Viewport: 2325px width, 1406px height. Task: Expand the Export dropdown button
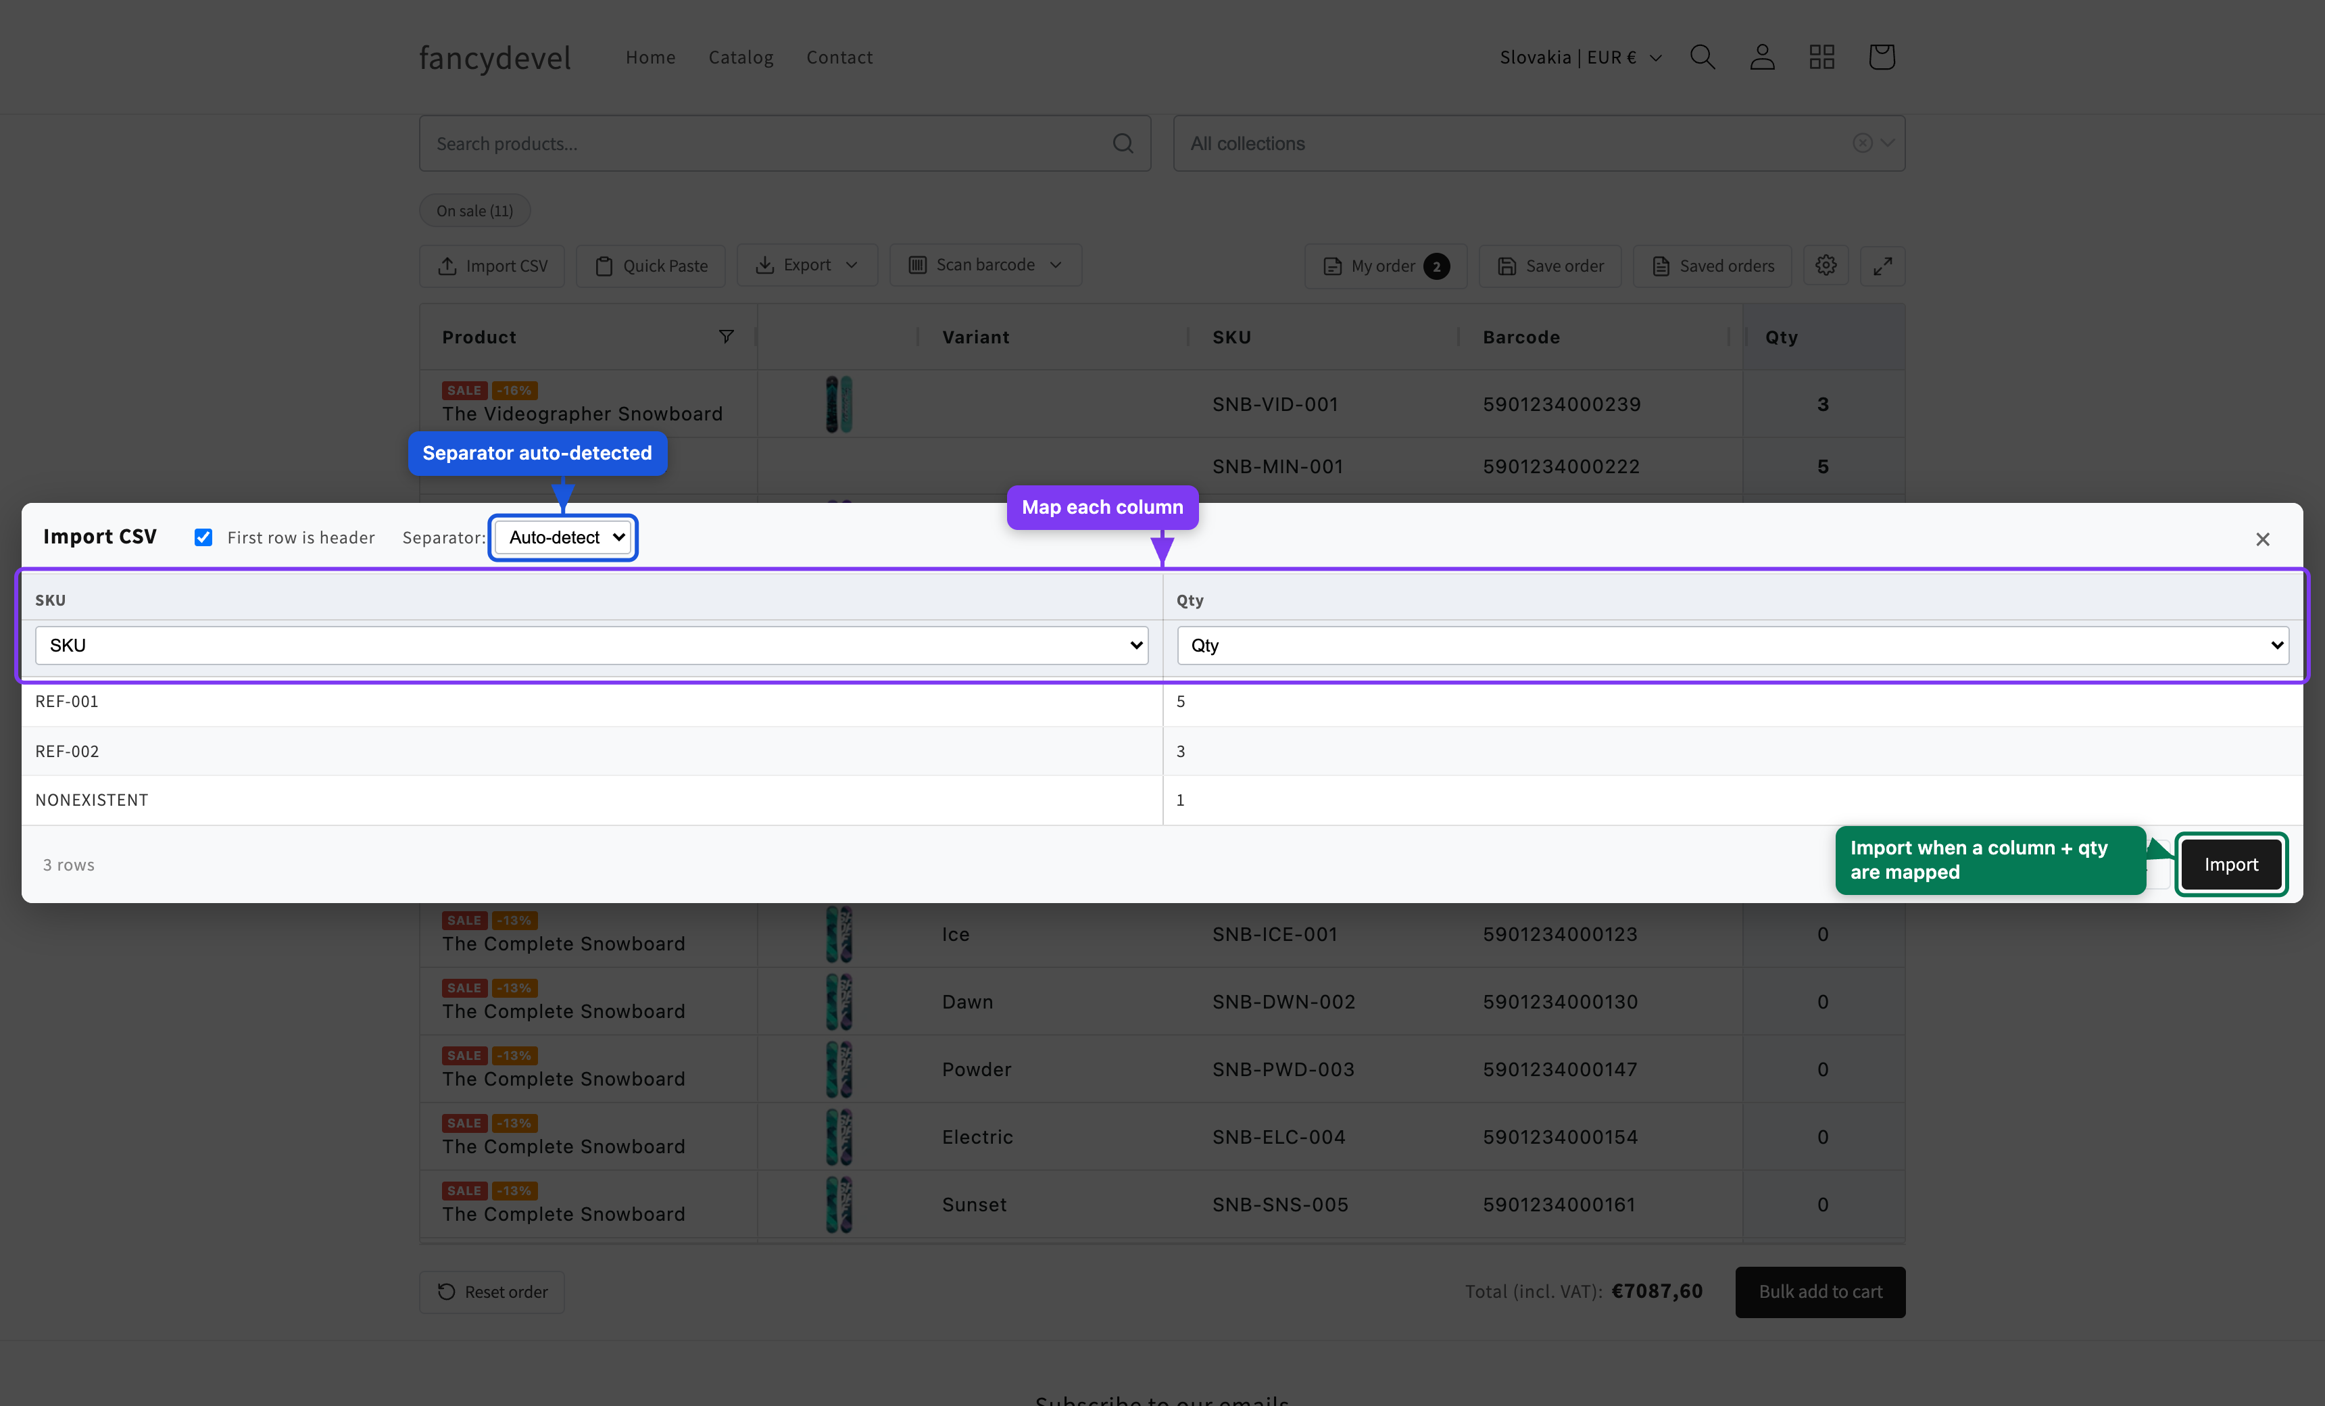(807, 265)
